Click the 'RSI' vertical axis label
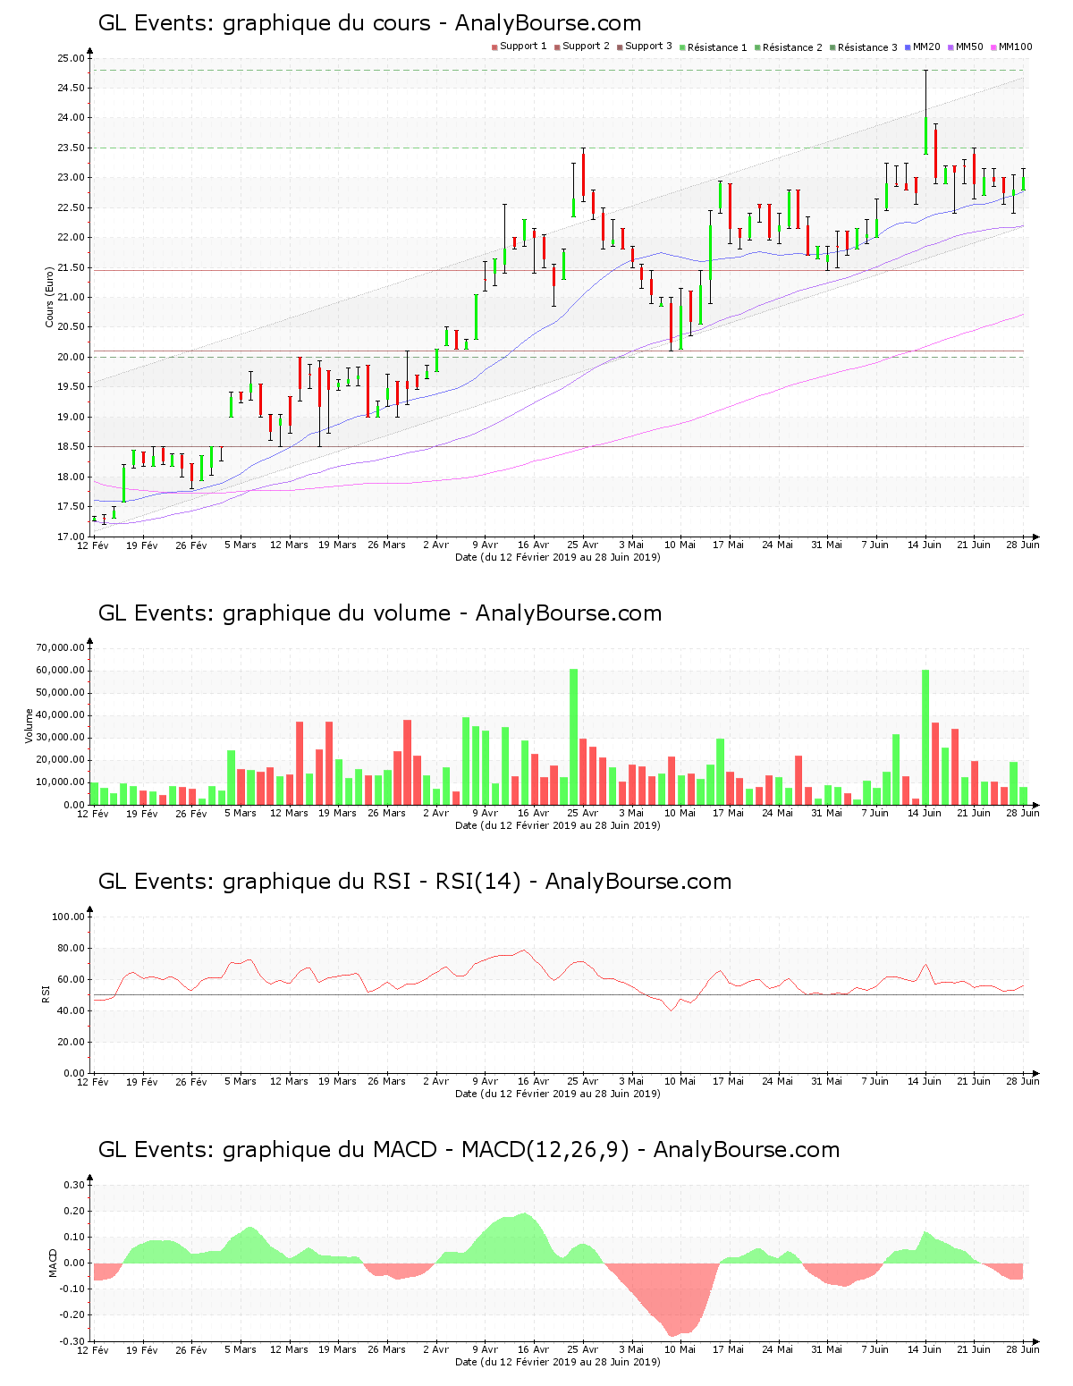The height and width of the screenshot is (1386, 1073). pos(45,994)
